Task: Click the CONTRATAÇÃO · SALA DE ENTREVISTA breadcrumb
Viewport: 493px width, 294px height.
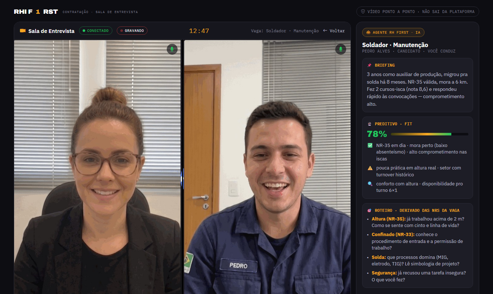Action: [100, 12]
